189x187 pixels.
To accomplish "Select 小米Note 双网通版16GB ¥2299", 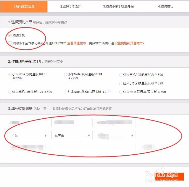I will click(10, 74).
